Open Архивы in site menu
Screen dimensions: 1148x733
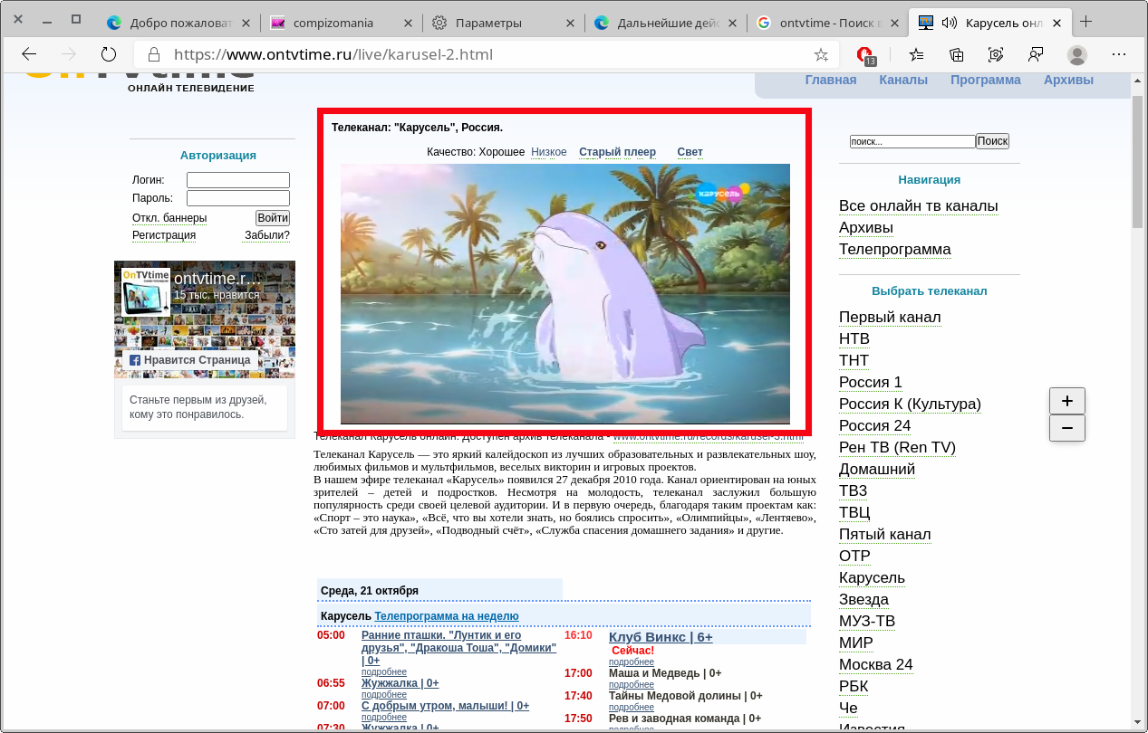[1068, 80]
